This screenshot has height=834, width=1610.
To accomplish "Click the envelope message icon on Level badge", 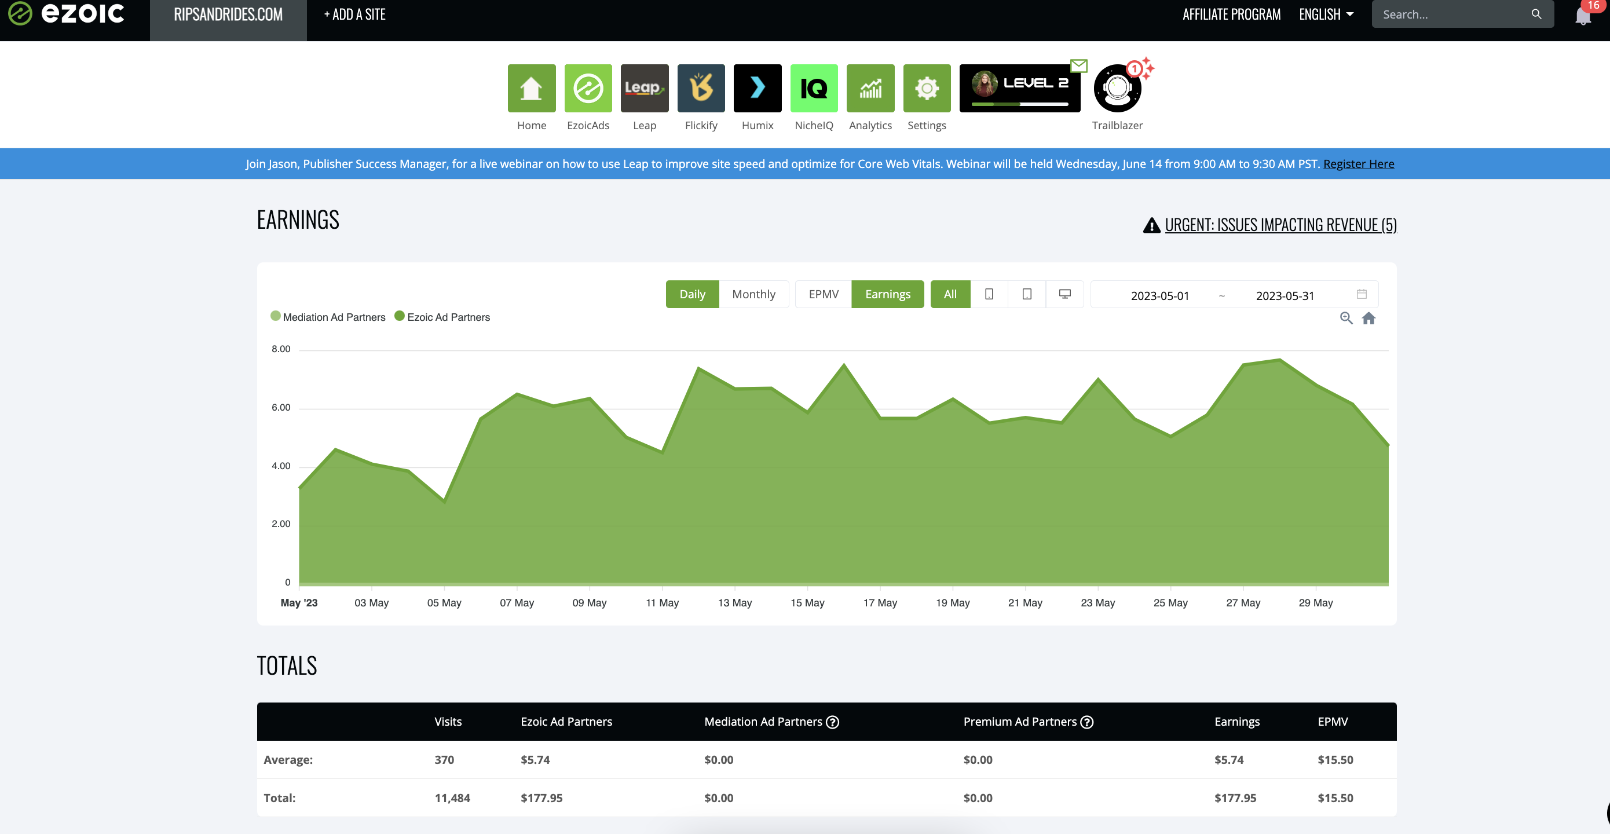I will click(1079, 65).
